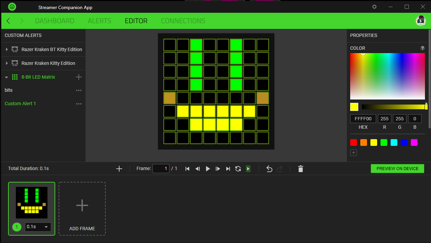Redo the last edit
The height and width of the screenshot is (243, 431).
(279, 169)
